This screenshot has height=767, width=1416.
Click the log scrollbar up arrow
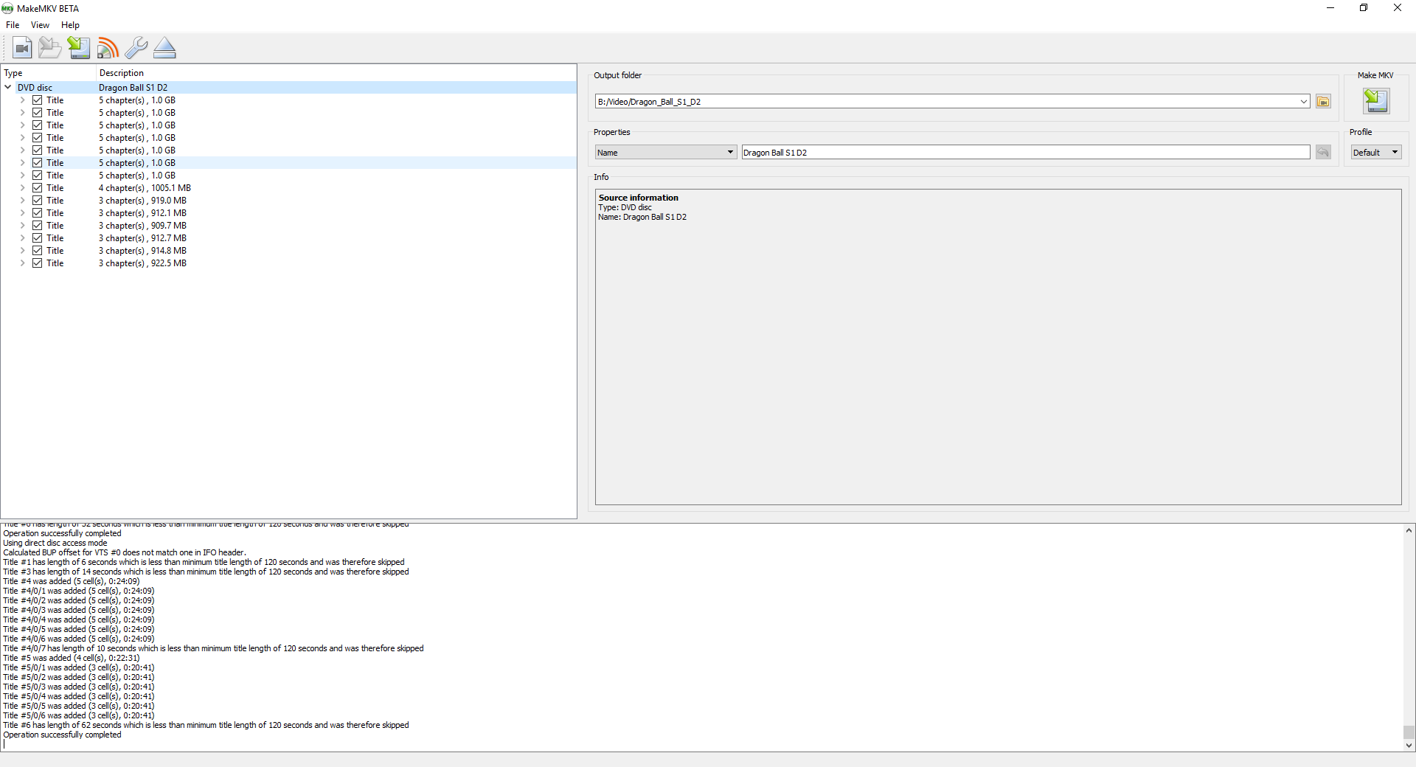(1409, 530)
